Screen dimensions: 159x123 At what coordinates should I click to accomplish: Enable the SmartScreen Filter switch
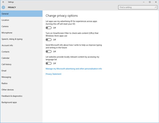click(x=48, y=40)
